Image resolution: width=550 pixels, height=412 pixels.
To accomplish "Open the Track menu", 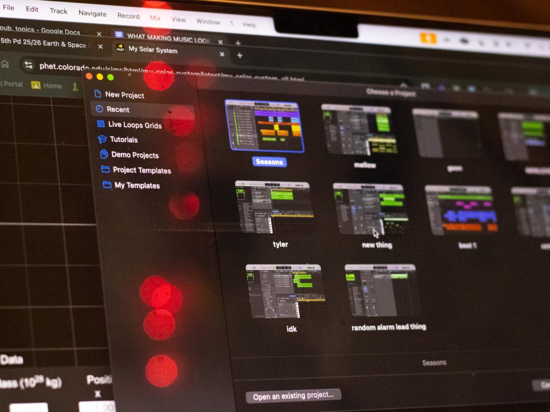I will click(59, 11).
